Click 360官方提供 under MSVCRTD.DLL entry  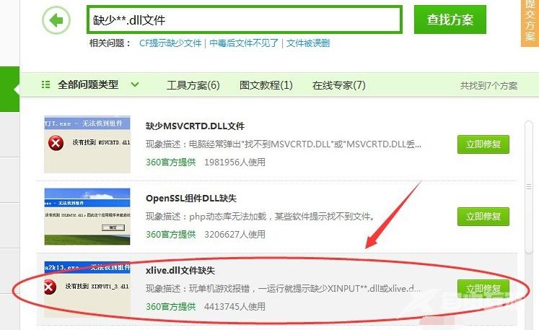(x=171, y=162)
